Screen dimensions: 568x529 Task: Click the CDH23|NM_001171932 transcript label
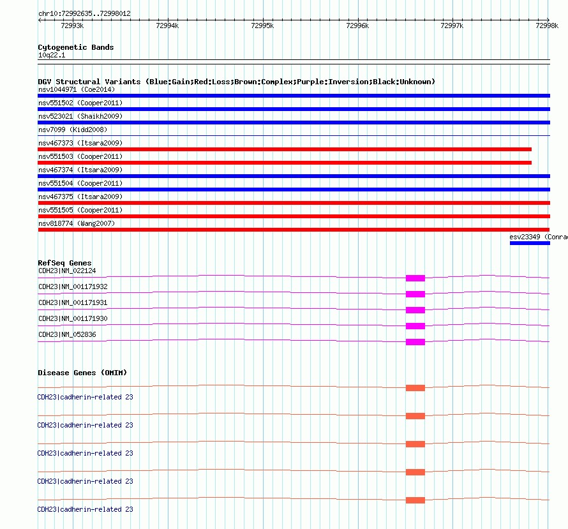click(x=73, y=287)
